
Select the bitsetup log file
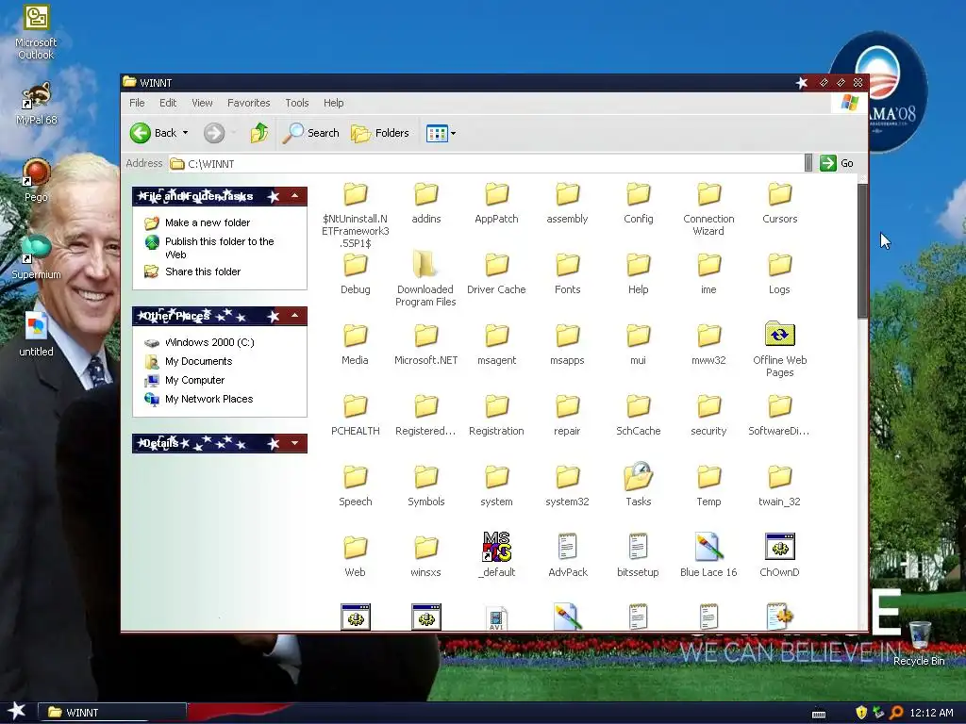coord(639,554)
